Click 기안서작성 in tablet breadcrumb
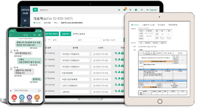 click(x=173, y=25)
